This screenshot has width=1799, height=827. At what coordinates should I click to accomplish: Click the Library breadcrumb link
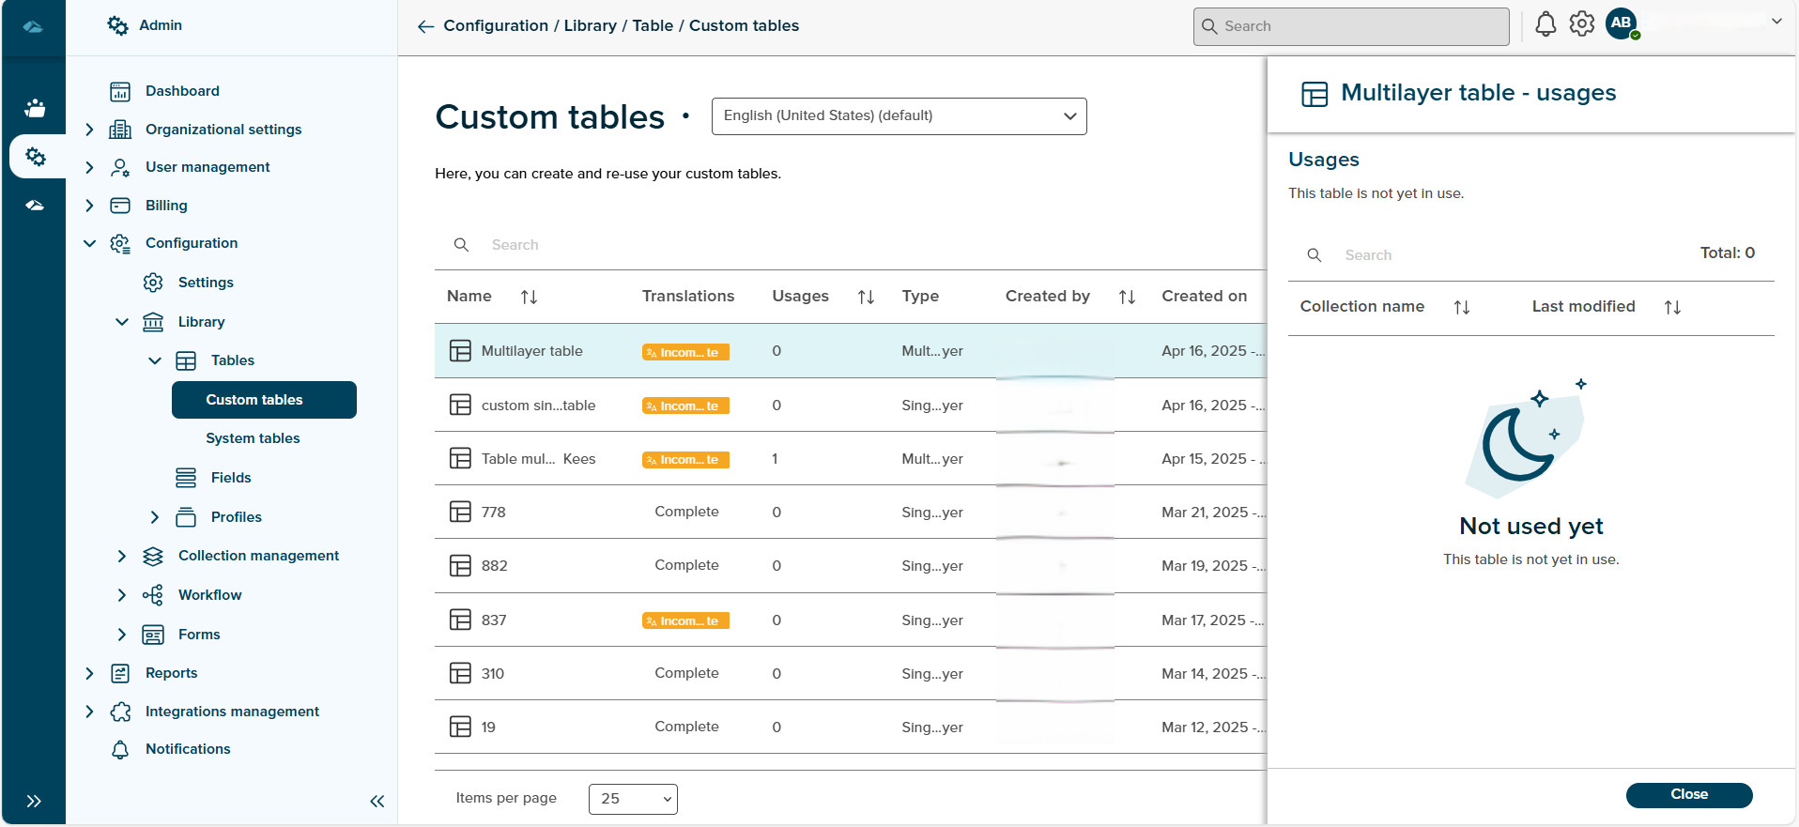pyautogui.click(x=590, y=26)
